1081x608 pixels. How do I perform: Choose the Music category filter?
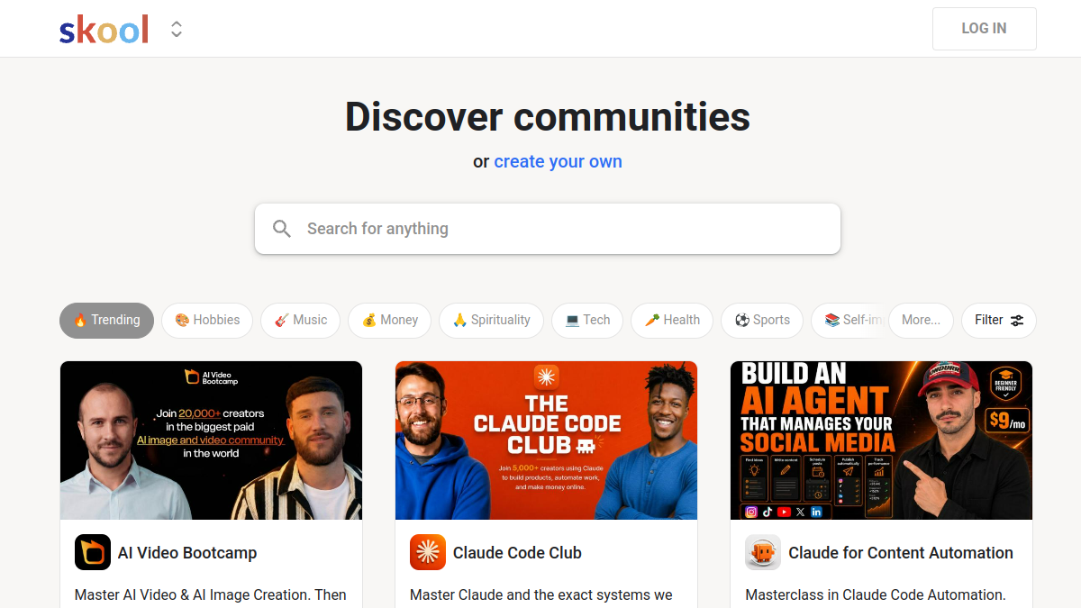pos(301,320)
